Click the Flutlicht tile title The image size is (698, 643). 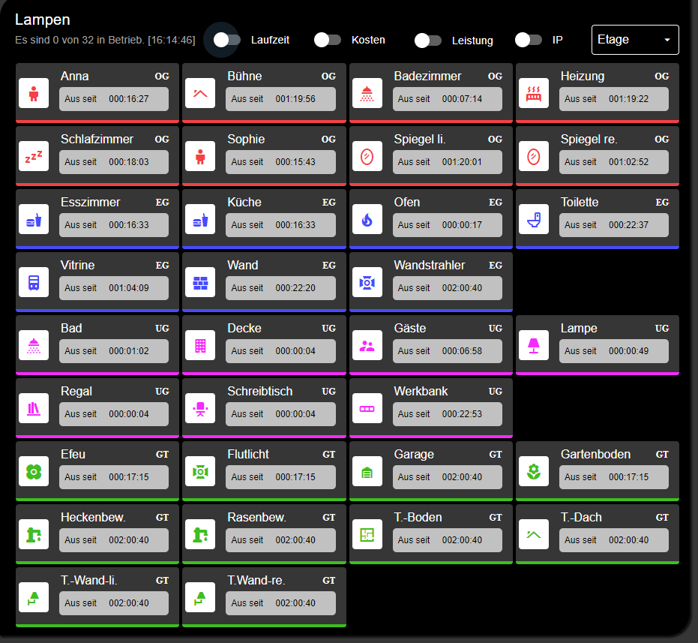248,455
